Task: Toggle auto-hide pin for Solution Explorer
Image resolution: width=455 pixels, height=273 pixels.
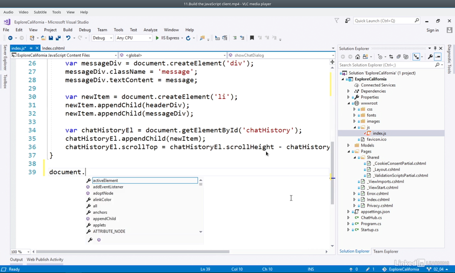Action: click(x=435, y=48)
